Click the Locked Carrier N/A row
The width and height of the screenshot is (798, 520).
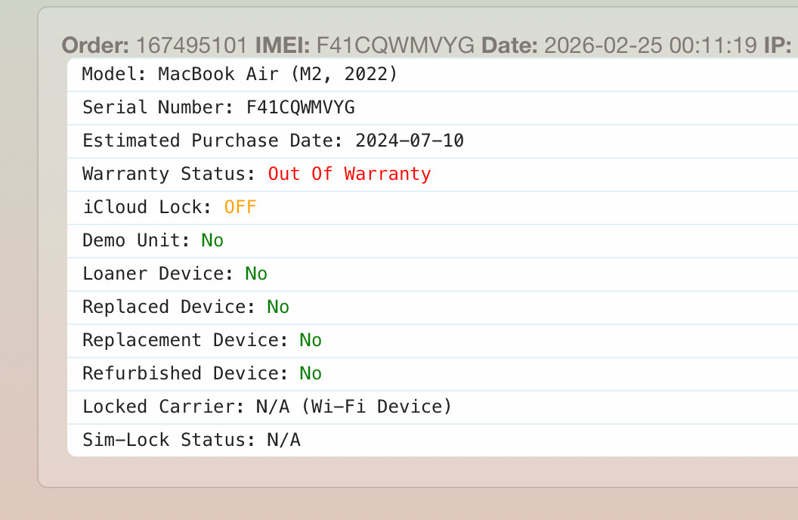point(432,407)
